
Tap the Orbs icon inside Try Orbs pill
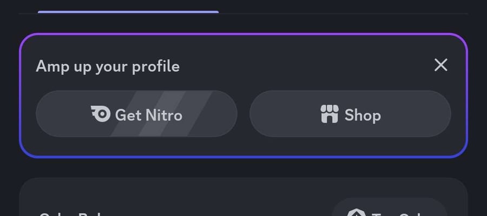(356, 213)
